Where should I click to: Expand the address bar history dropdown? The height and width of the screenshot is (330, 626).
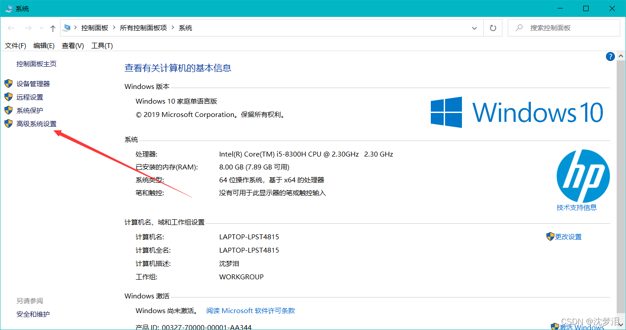coord(474,28)
